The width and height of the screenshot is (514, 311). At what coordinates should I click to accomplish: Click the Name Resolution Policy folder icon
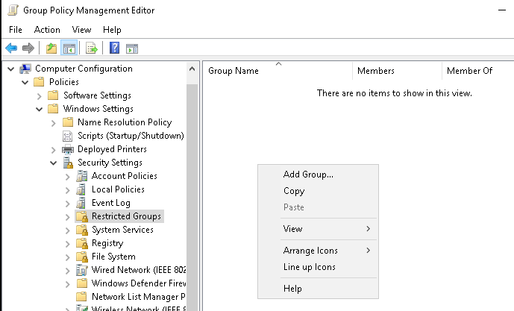point(68,122)
